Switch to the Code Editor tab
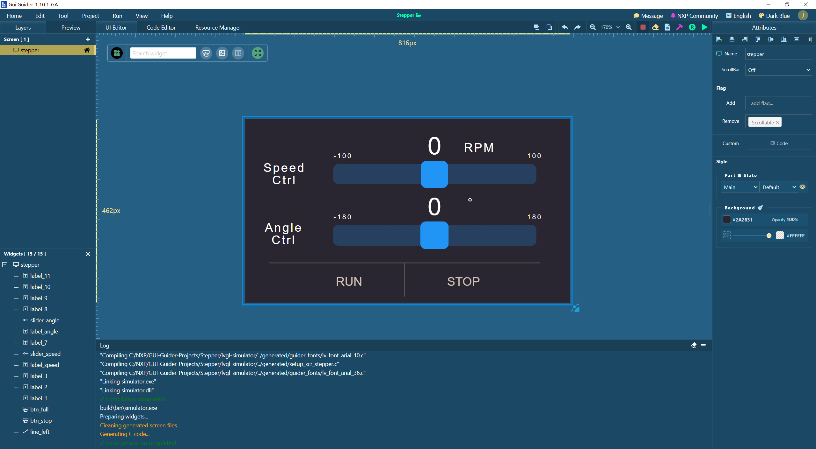816x449 pixels. (x=161, y=28)
